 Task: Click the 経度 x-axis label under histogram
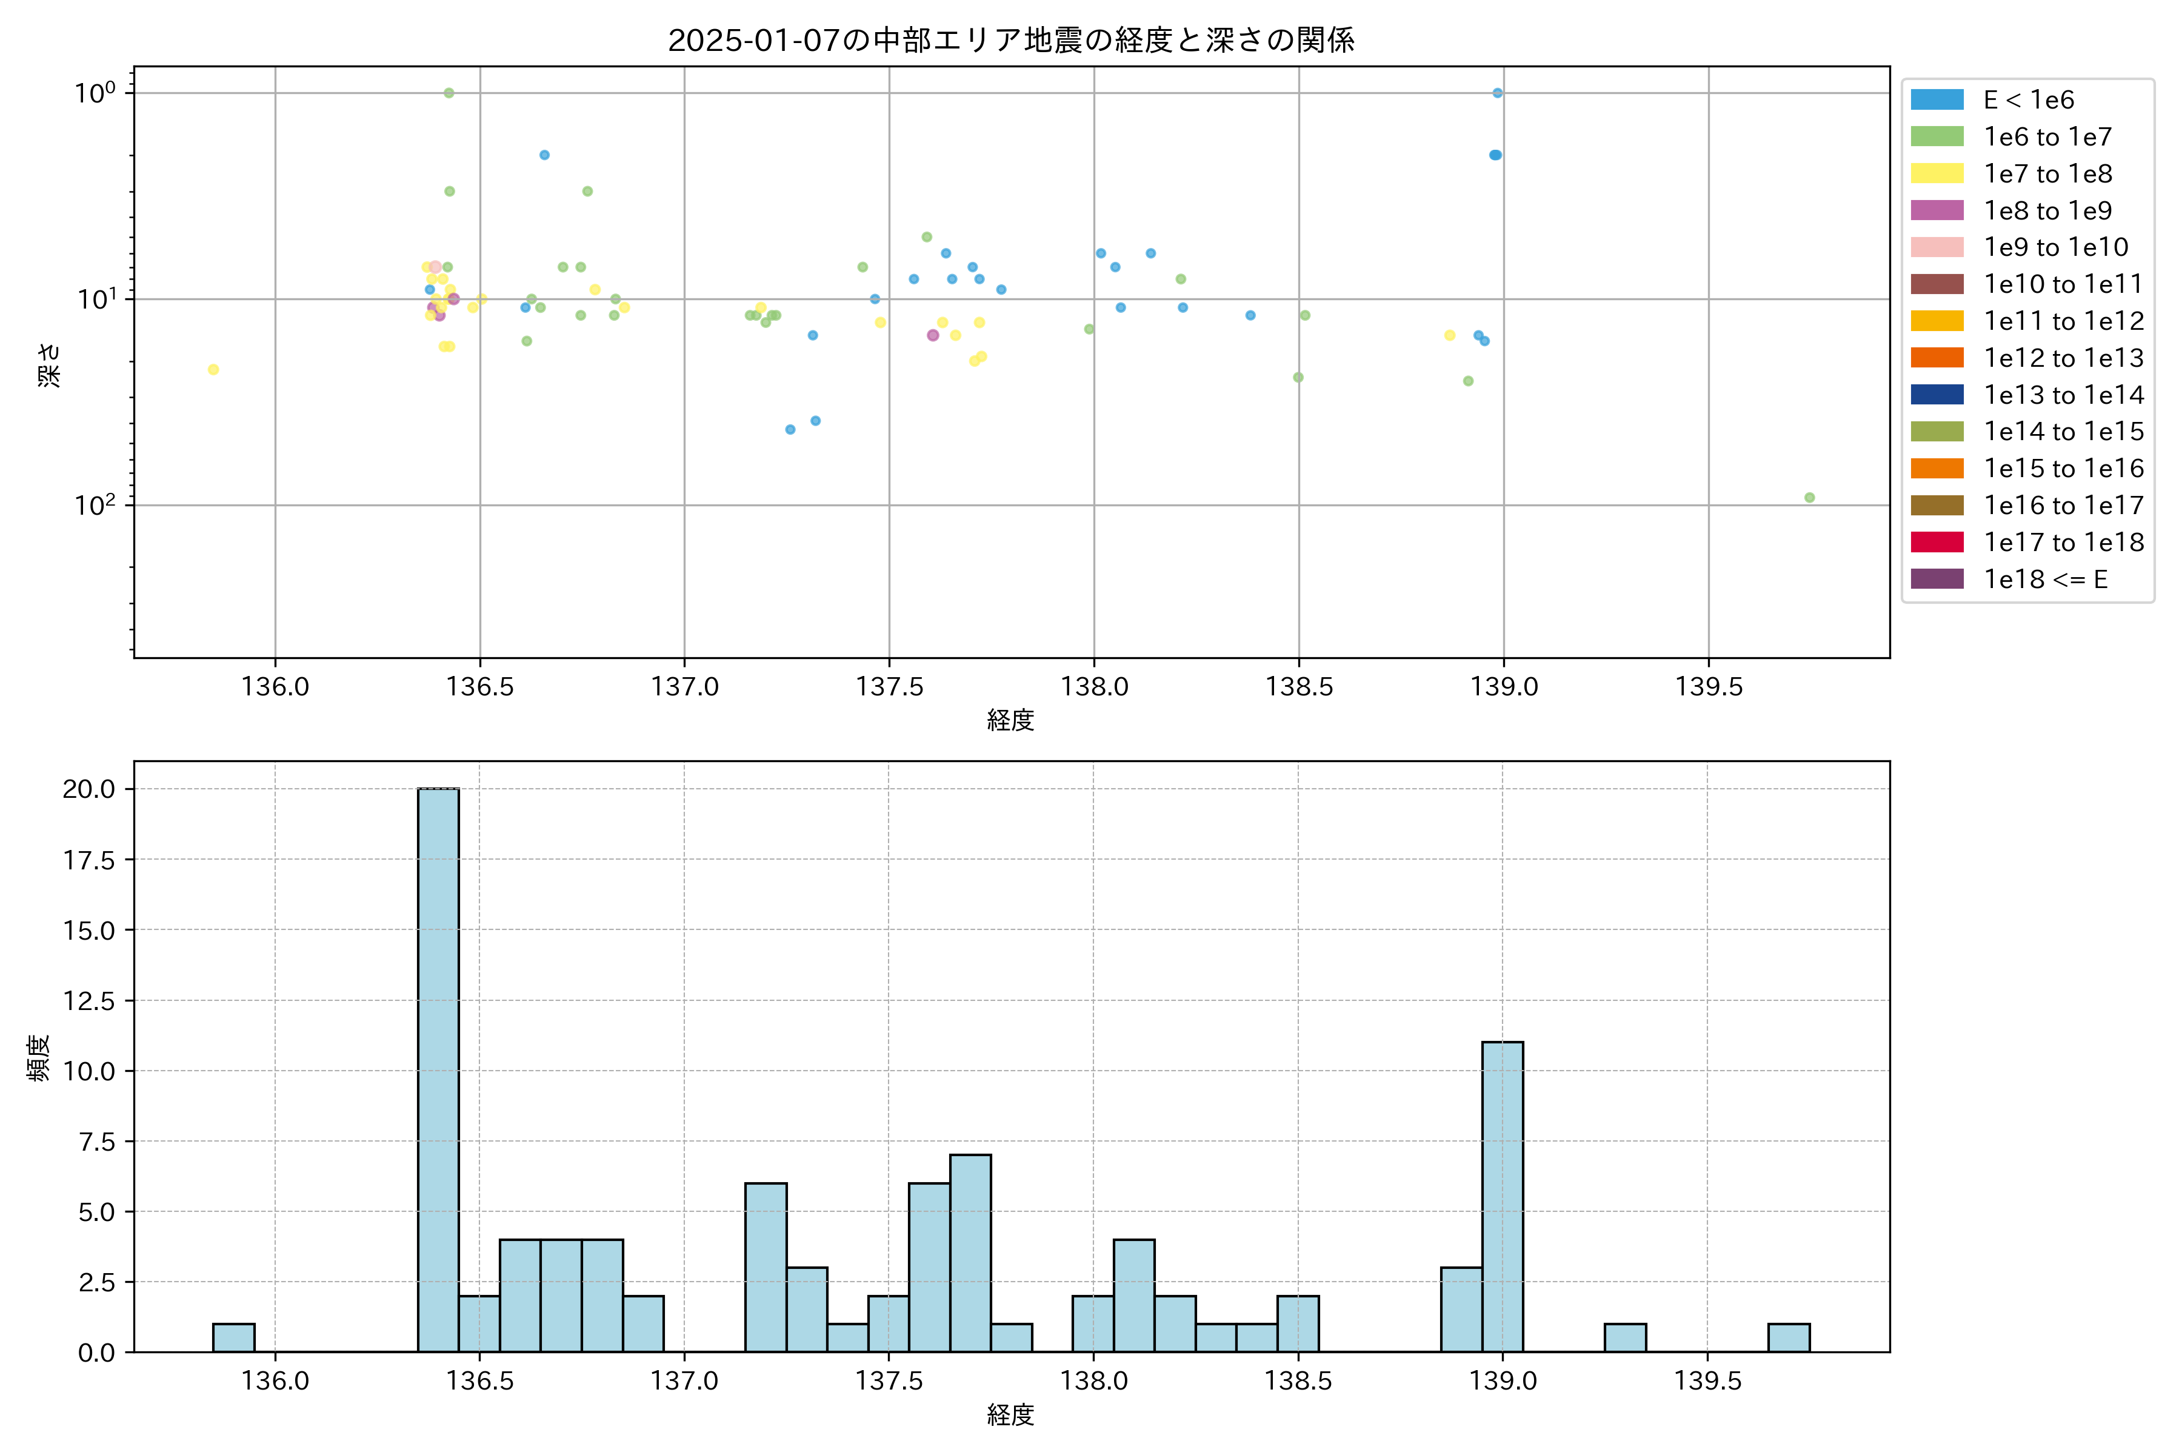coord(1010,1415)
